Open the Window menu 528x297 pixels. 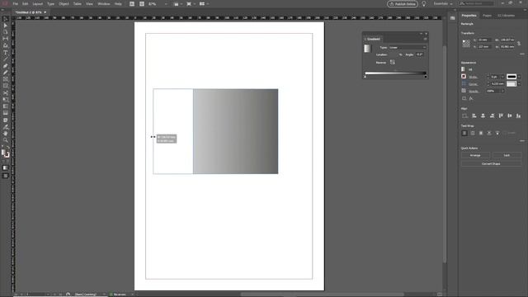click(x=104, y=4)
